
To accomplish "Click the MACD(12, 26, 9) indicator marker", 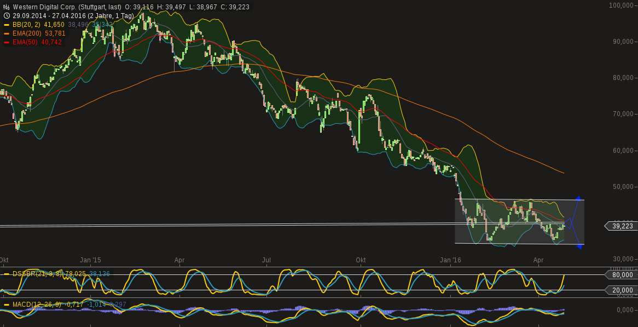I will pos(6,303).
